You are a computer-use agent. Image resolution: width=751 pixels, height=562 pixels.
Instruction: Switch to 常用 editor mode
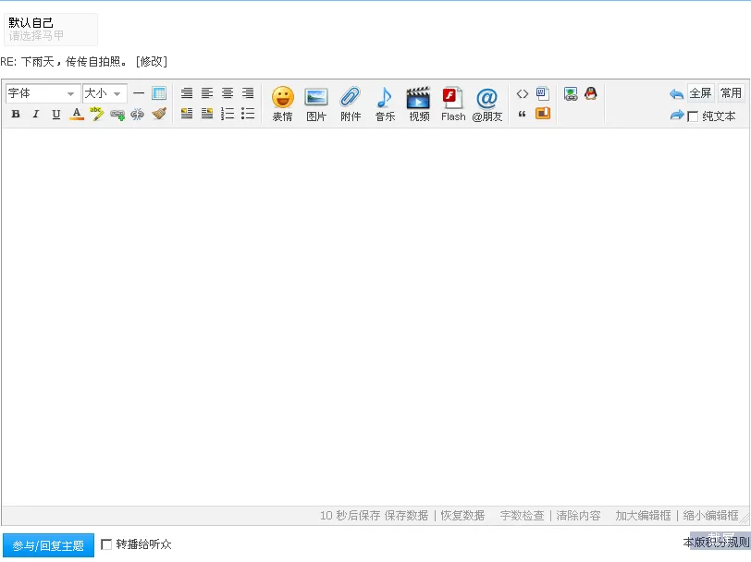pos(733,92)
